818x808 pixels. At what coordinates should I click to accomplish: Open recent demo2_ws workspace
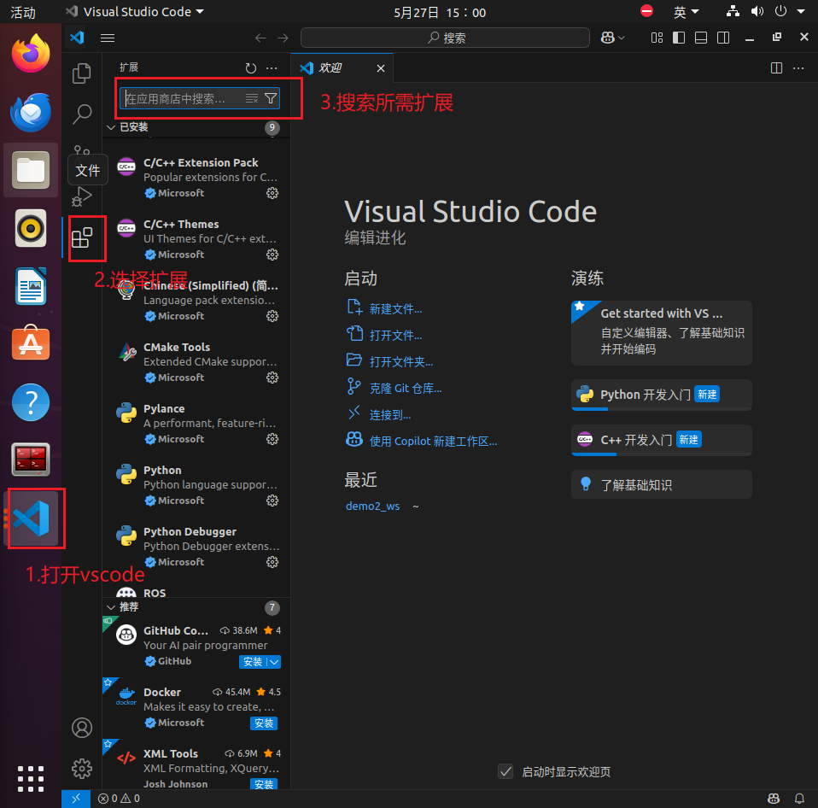372,506
